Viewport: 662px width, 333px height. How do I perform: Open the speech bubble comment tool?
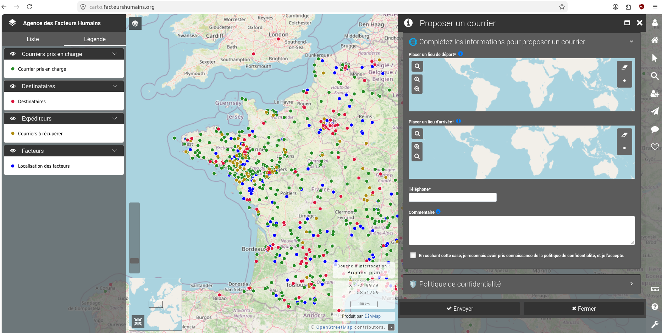tap(655, 129)
